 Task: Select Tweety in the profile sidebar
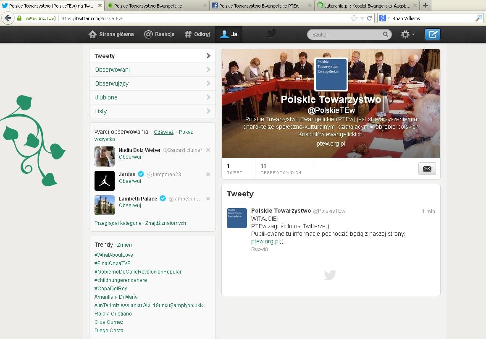[x=152, y=56]
